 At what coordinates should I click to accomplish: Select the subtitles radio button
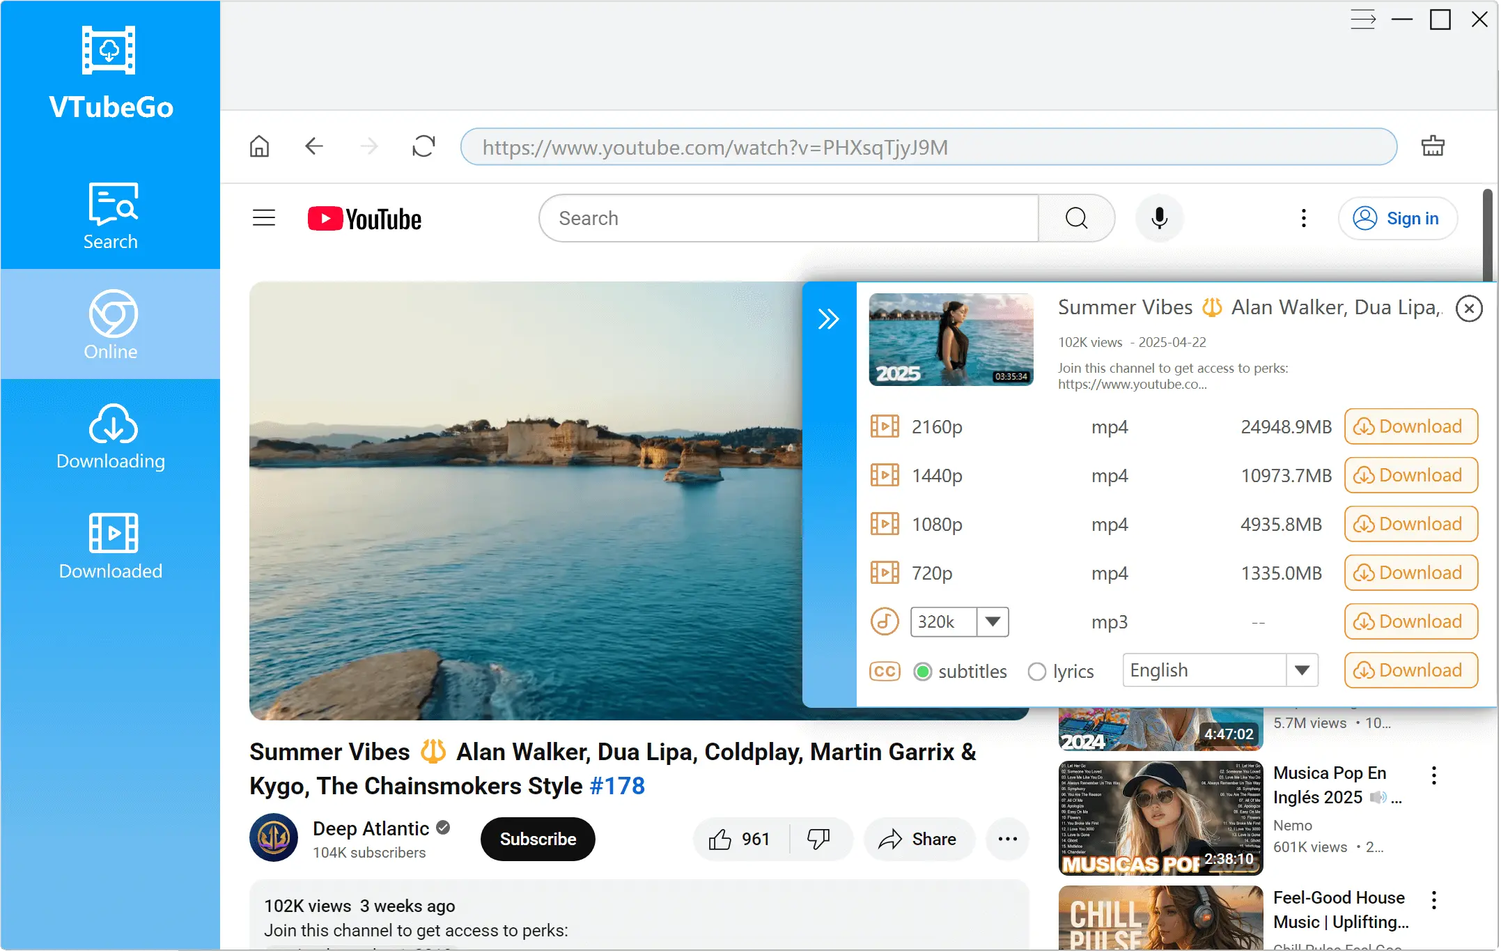click(x=922, y=671)
